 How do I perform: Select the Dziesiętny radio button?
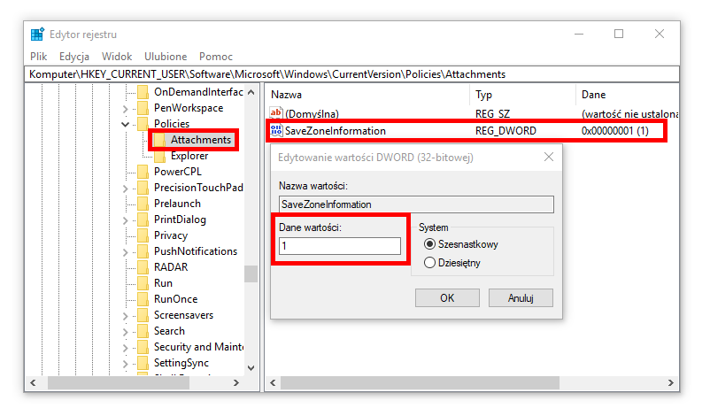429,263
